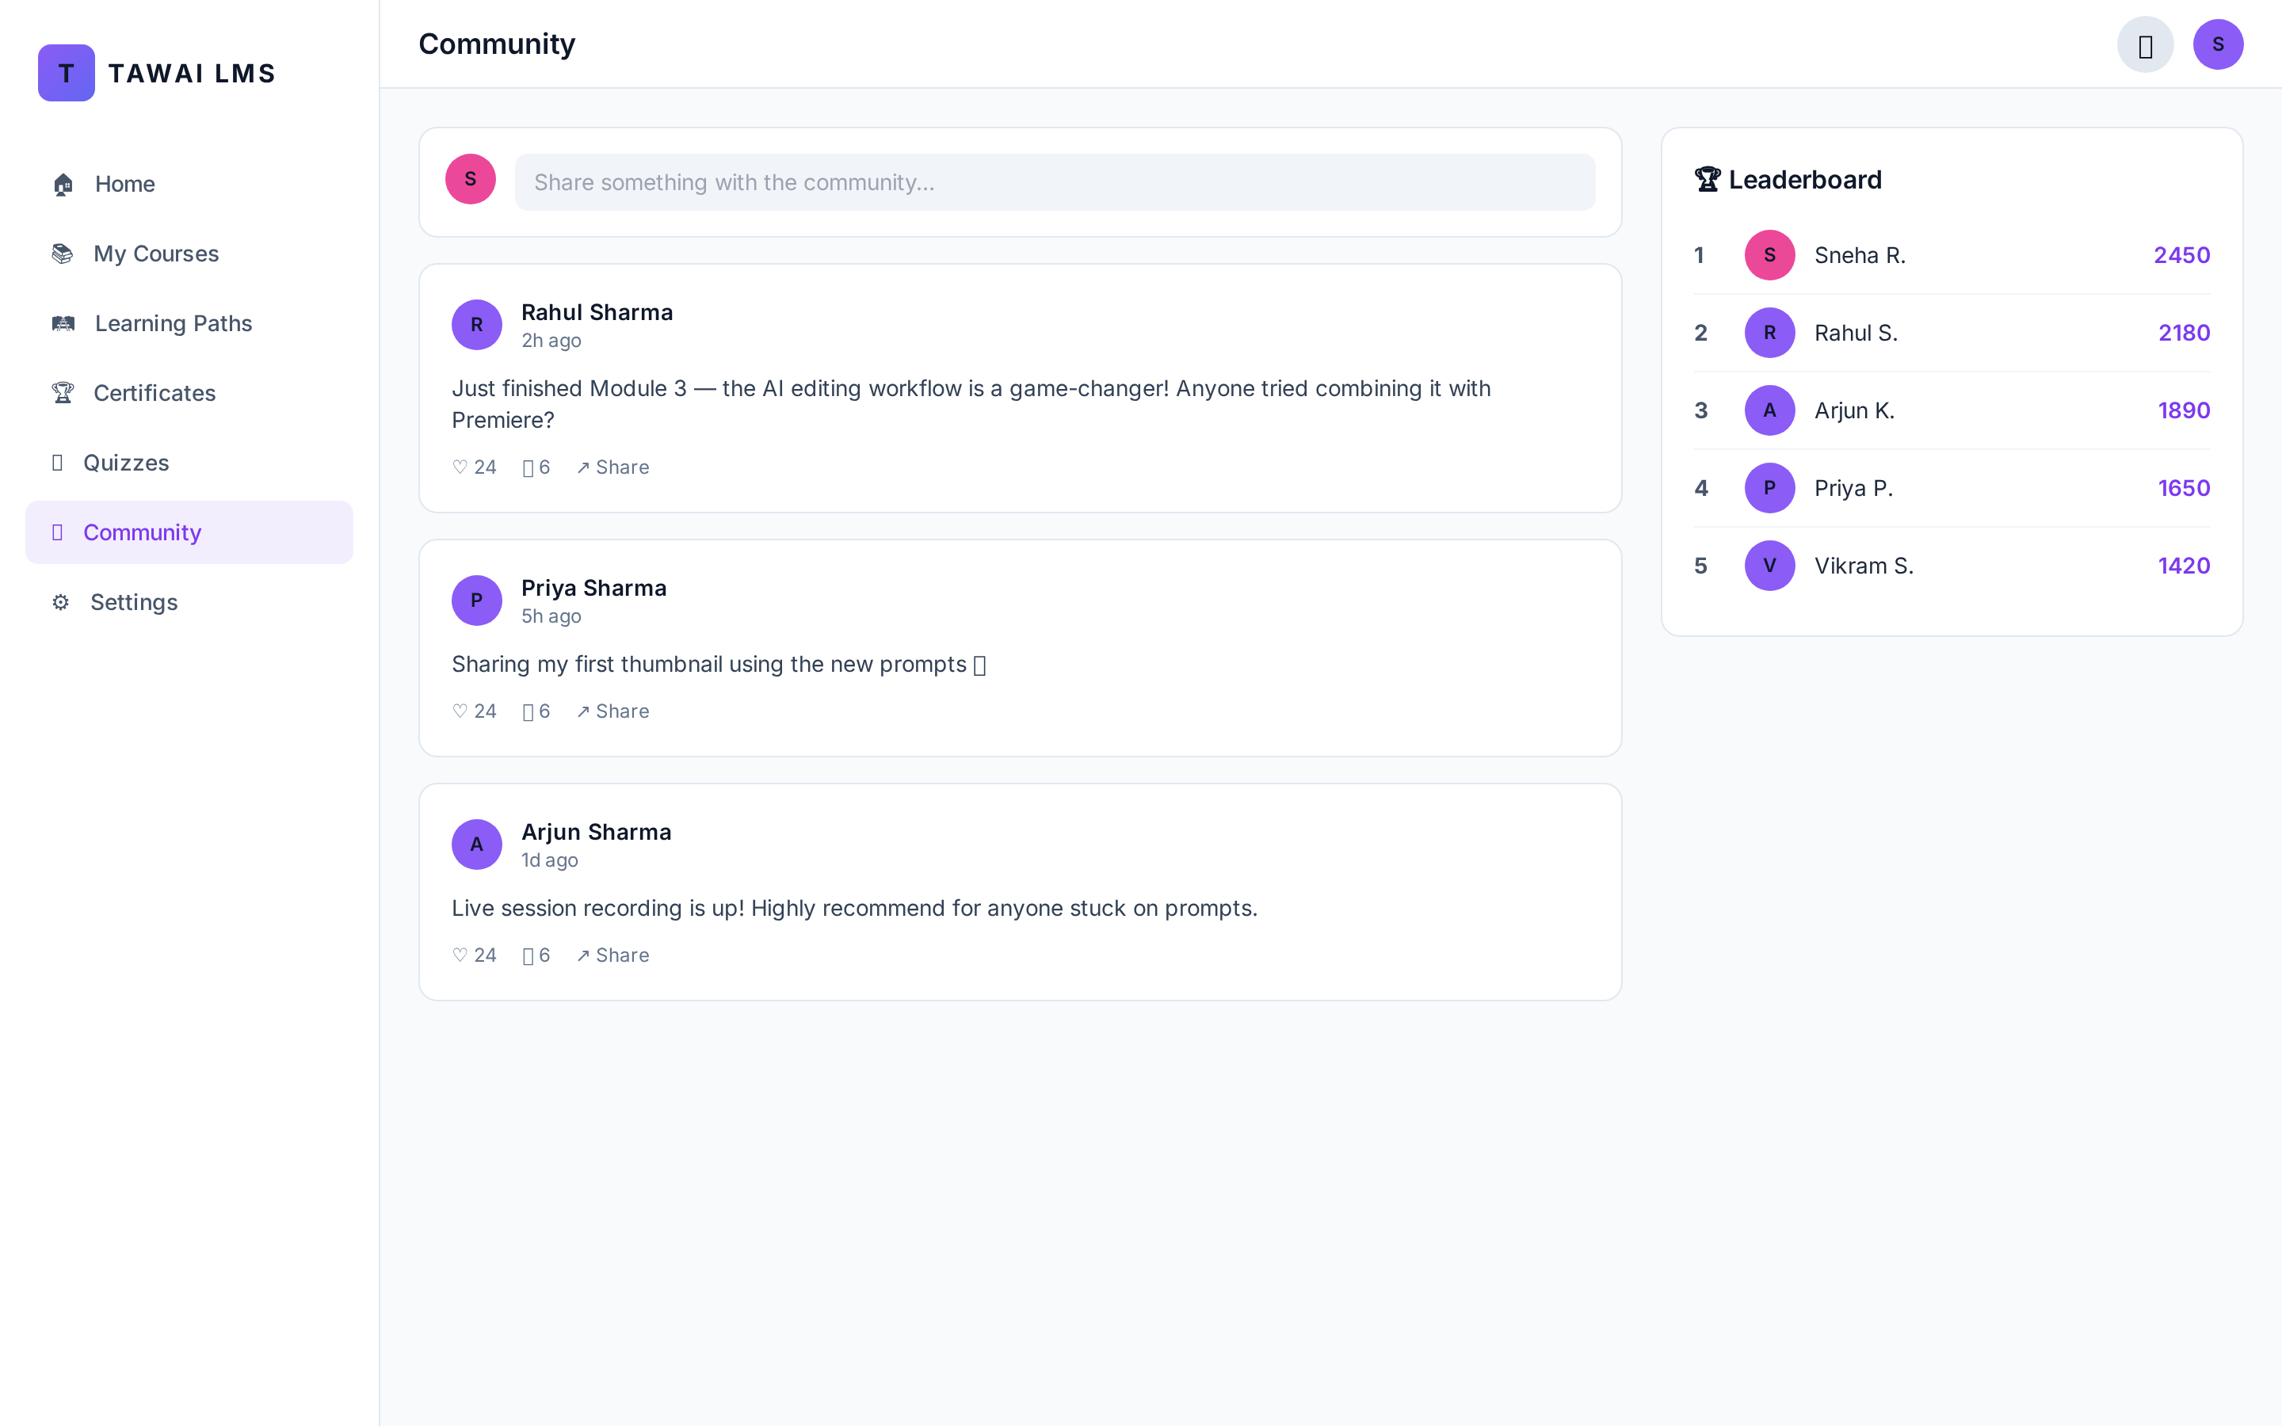The height and width of the screenshot is (1426, 2282).
Task: Click Rahul S. leaderboard avatar
Action: [1770, 333]
